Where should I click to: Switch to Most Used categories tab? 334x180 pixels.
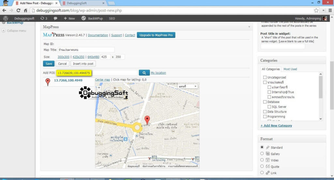coord(290,69)
